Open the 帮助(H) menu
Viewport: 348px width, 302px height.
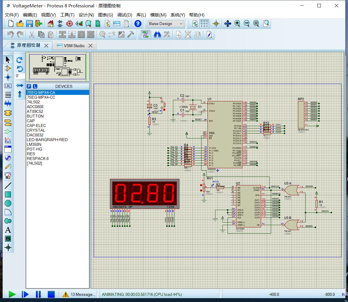click(197, 15)
